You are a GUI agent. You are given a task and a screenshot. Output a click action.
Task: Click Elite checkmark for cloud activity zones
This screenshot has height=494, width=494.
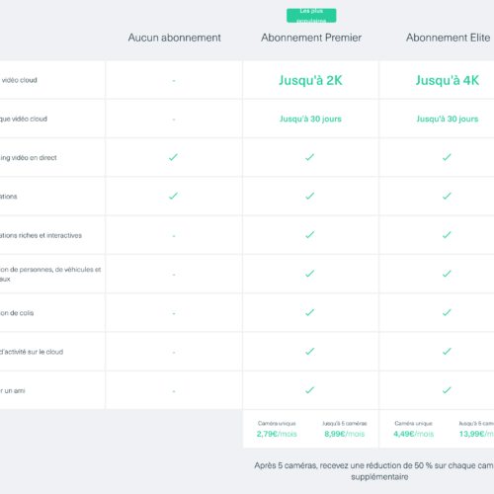(x=447, y=352)
